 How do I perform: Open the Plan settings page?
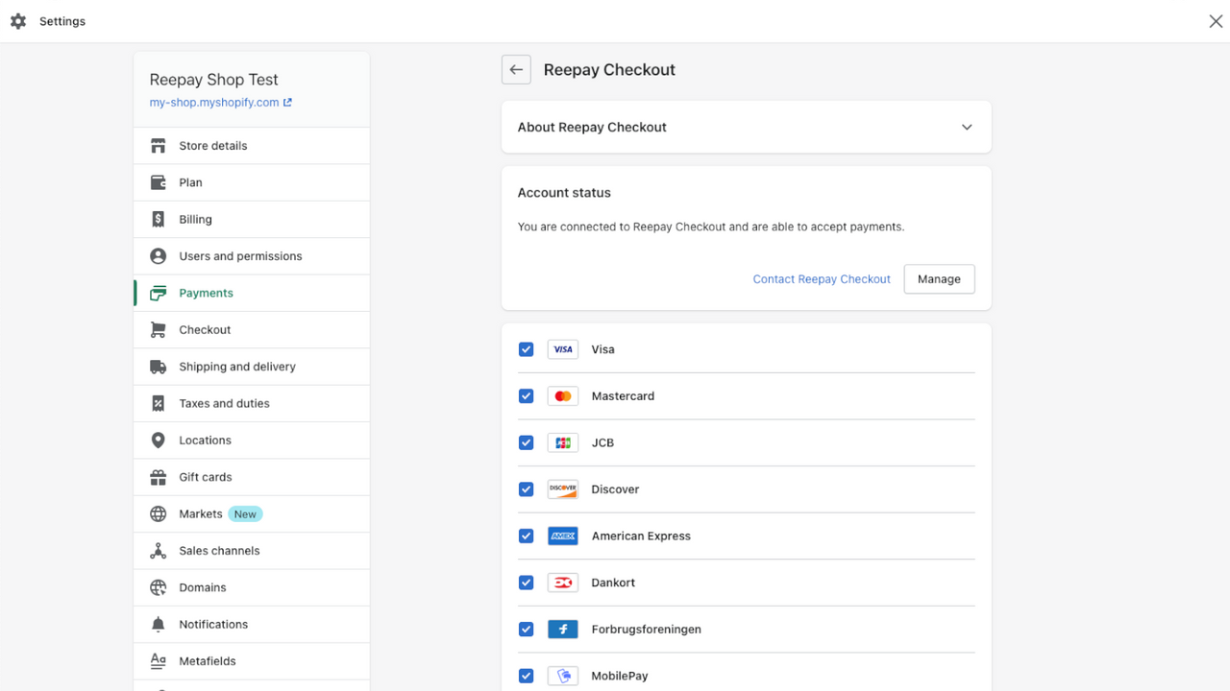point(252,182)
